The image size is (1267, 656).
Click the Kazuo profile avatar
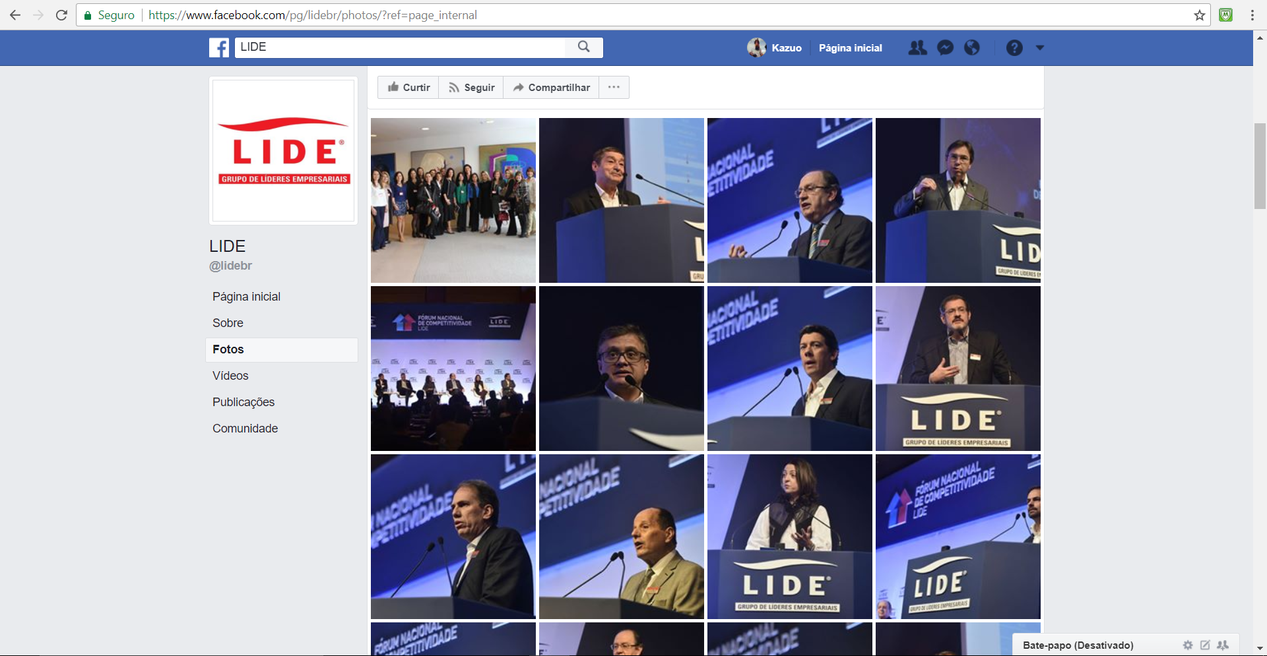(x=756, y=47)
